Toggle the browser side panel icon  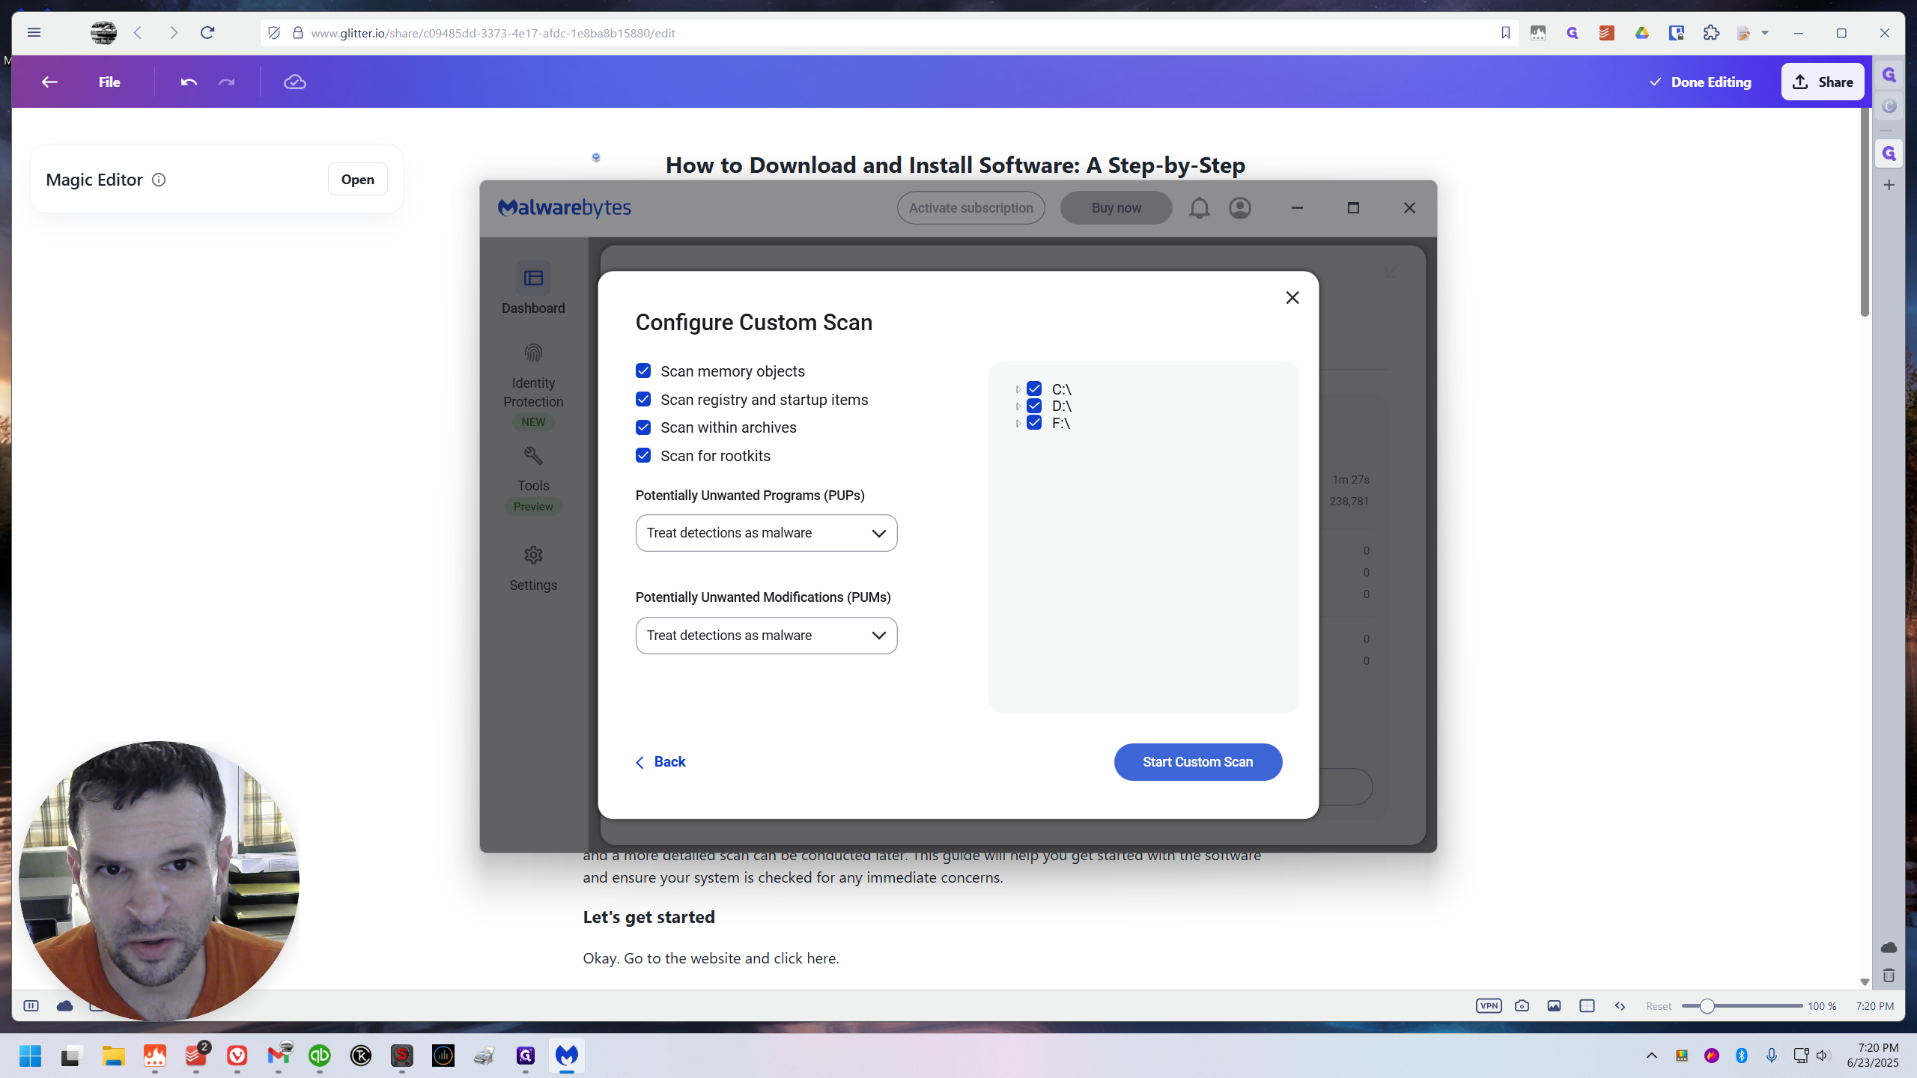tap(31, 1006)
